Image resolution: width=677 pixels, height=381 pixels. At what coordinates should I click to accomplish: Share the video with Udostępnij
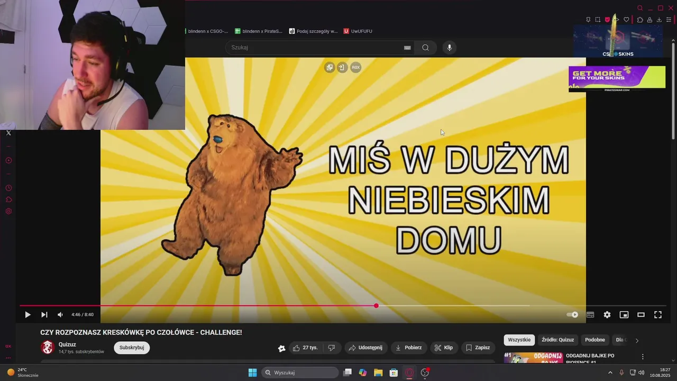coord(365,348)
